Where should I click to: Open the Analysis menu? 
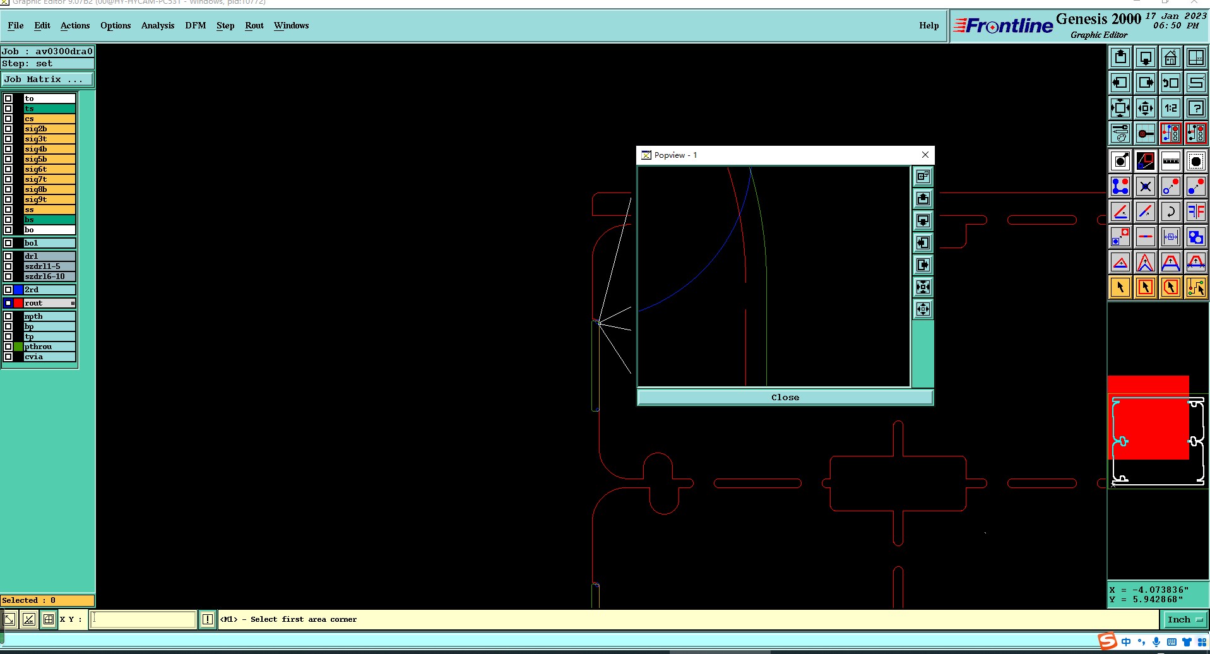[x=157, y=26]
